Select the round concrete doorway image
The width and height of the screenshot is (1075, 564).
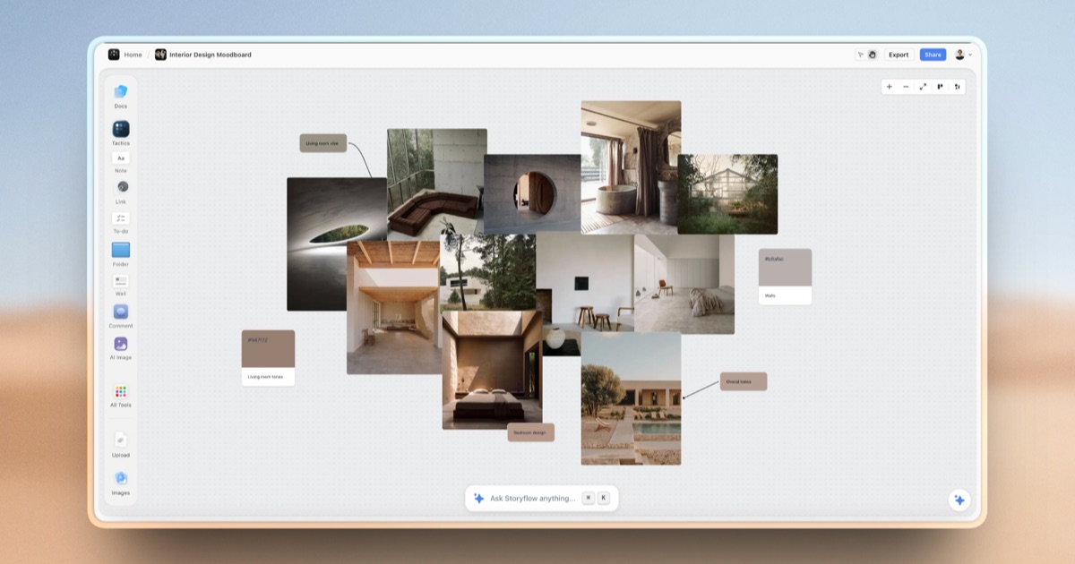click(x=532, y=193)
